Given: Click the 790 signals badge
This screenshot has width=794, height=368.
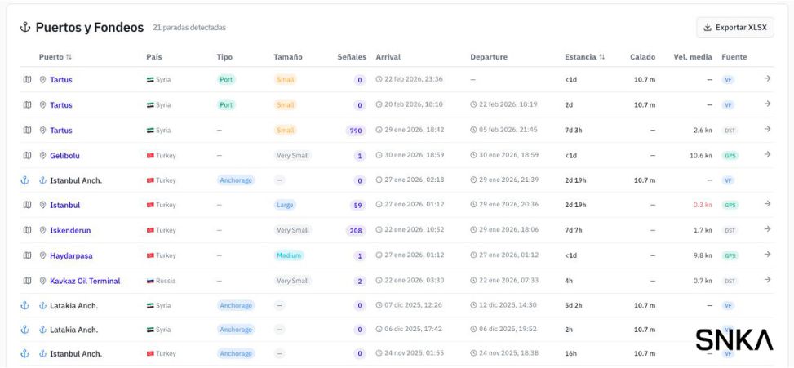Looking at the screenshot, I should [355, 131].
